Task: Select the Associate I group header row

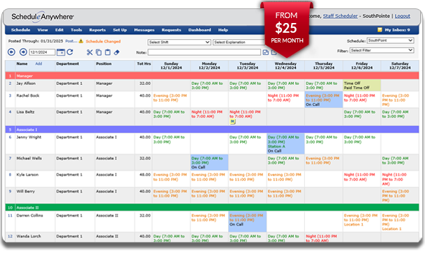Action: pos(212,130)
